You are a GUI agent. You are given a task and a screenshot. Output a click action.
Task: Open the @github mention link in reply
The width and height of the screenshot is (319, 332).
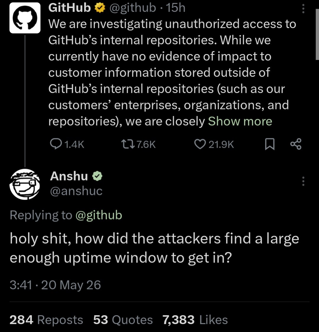pyautogui.click(x=99, y=215)
